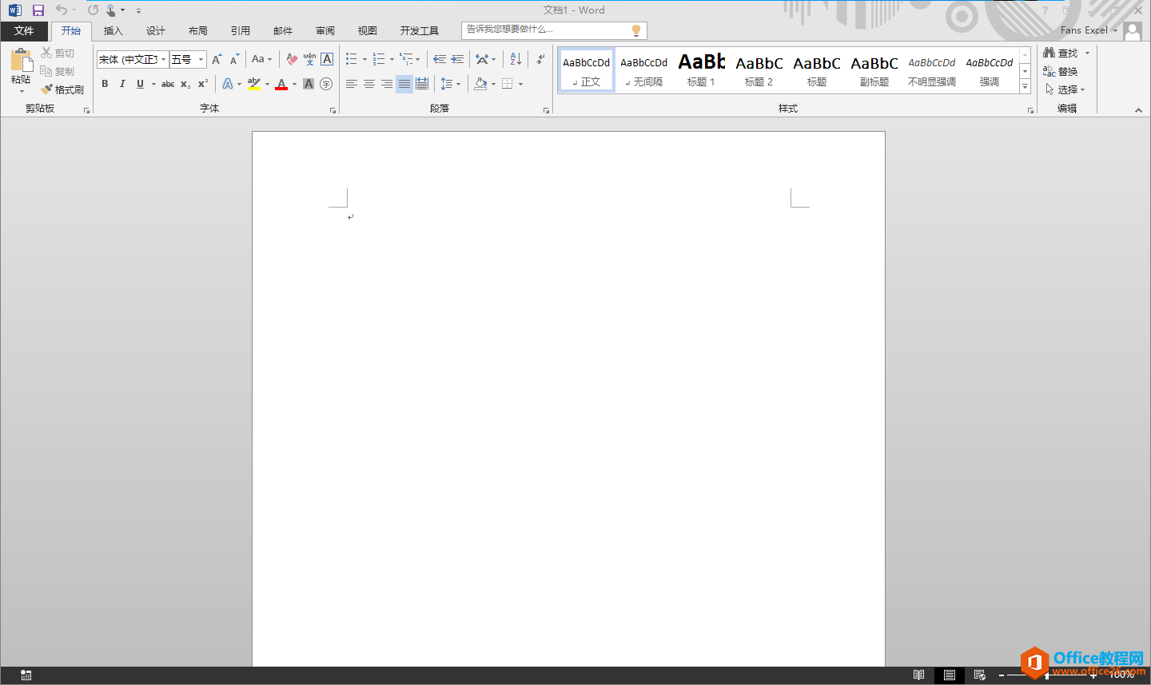The image size is (1151, 685).
Task: Switch to the 引用 (References) tab
Action: (241, 30)
